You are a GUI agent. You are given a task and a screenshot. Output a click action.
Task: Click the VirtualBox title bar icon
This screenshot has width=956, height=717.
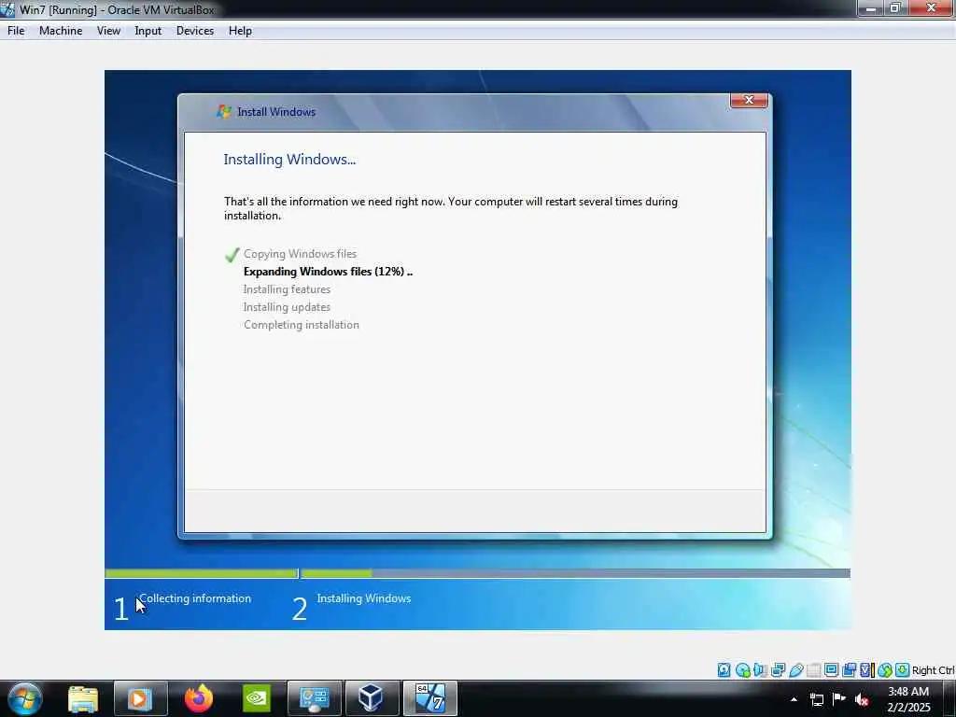[7, 9]
